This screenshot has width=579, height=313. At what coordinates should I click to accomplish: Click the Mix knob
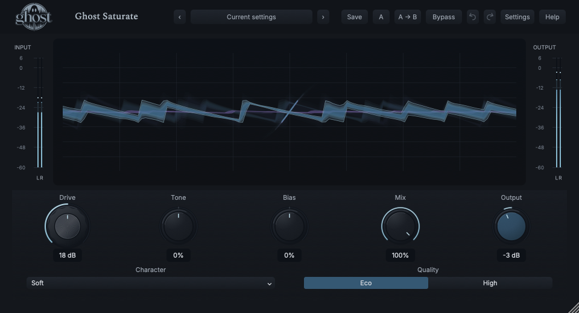[400, 226]
